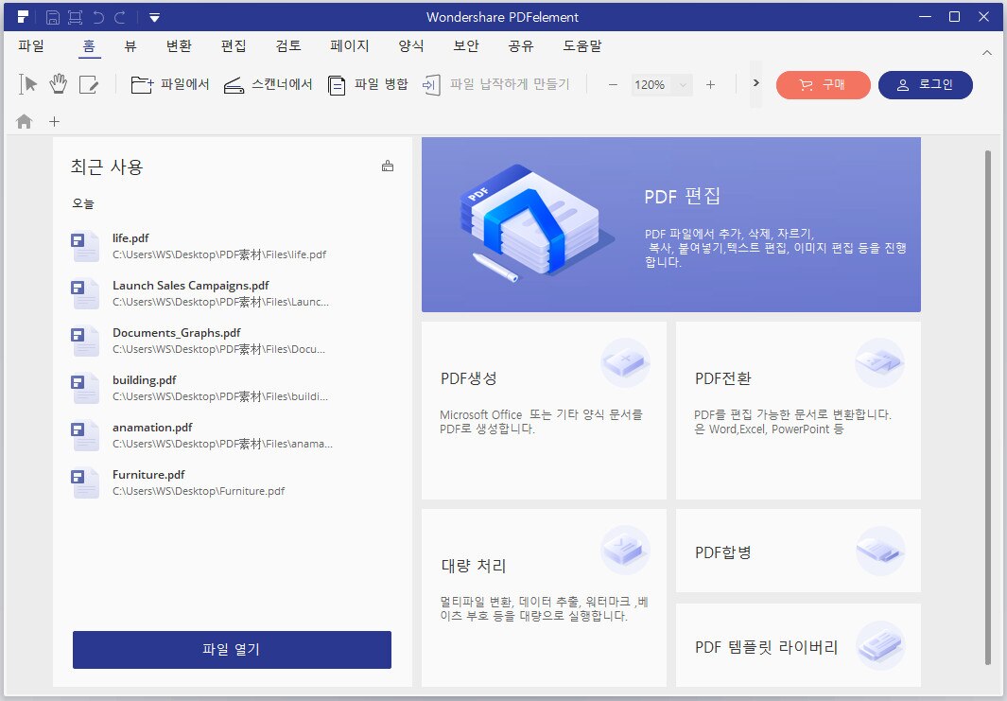Open the quick access customize dropdown arrow
Viewport: 1007px width, 701px height.
(x=154, y=17)
